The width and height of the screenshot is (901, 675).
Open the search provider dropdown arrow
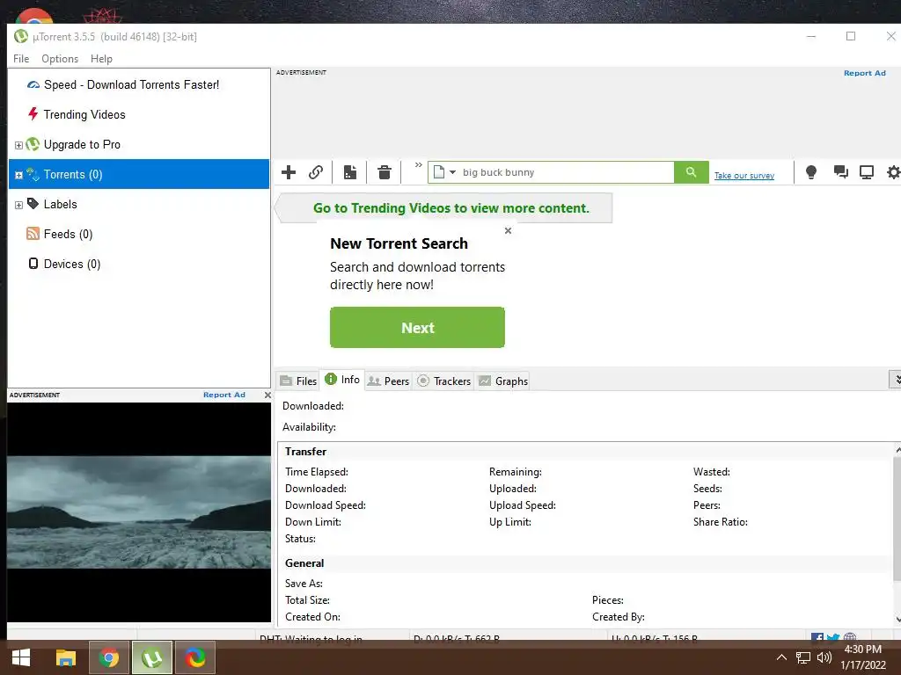coord(452,172)
